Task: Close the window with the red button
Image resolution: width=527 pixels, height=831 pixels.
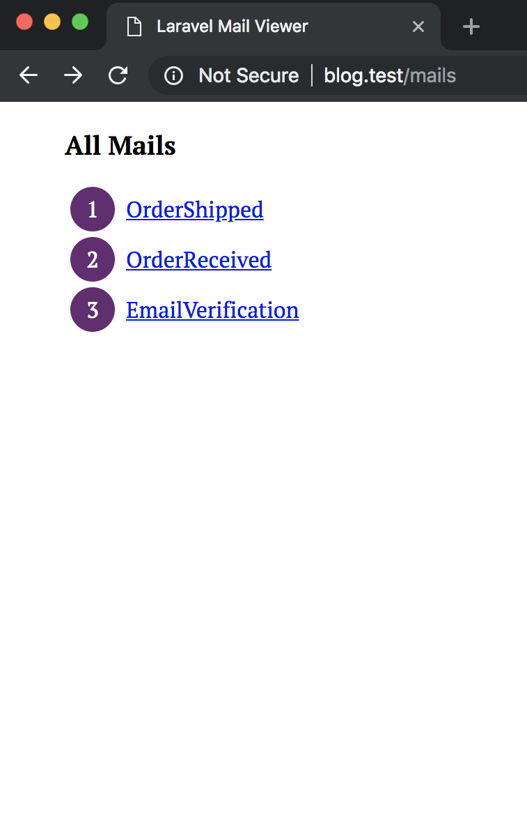Action: [x=24, y=22]
